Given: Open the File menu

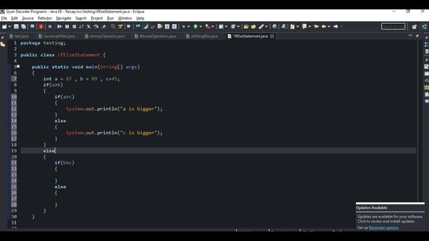Looking at the screenshot, I should (x=4, y=18).
